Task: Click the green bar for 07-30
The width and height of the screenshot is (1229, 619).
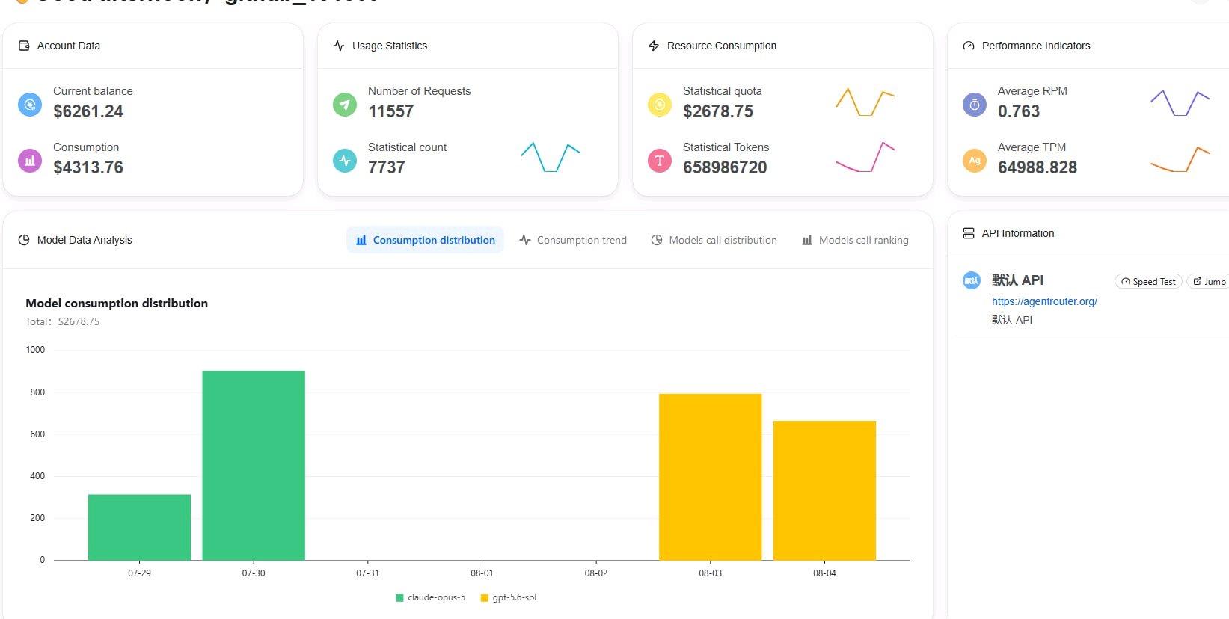Action: coord(254,466)
